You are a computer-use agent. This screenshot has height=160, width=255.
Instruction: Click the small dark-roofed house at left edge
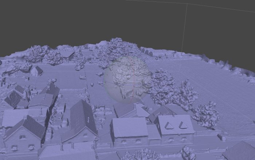click(x=13, y=98)
